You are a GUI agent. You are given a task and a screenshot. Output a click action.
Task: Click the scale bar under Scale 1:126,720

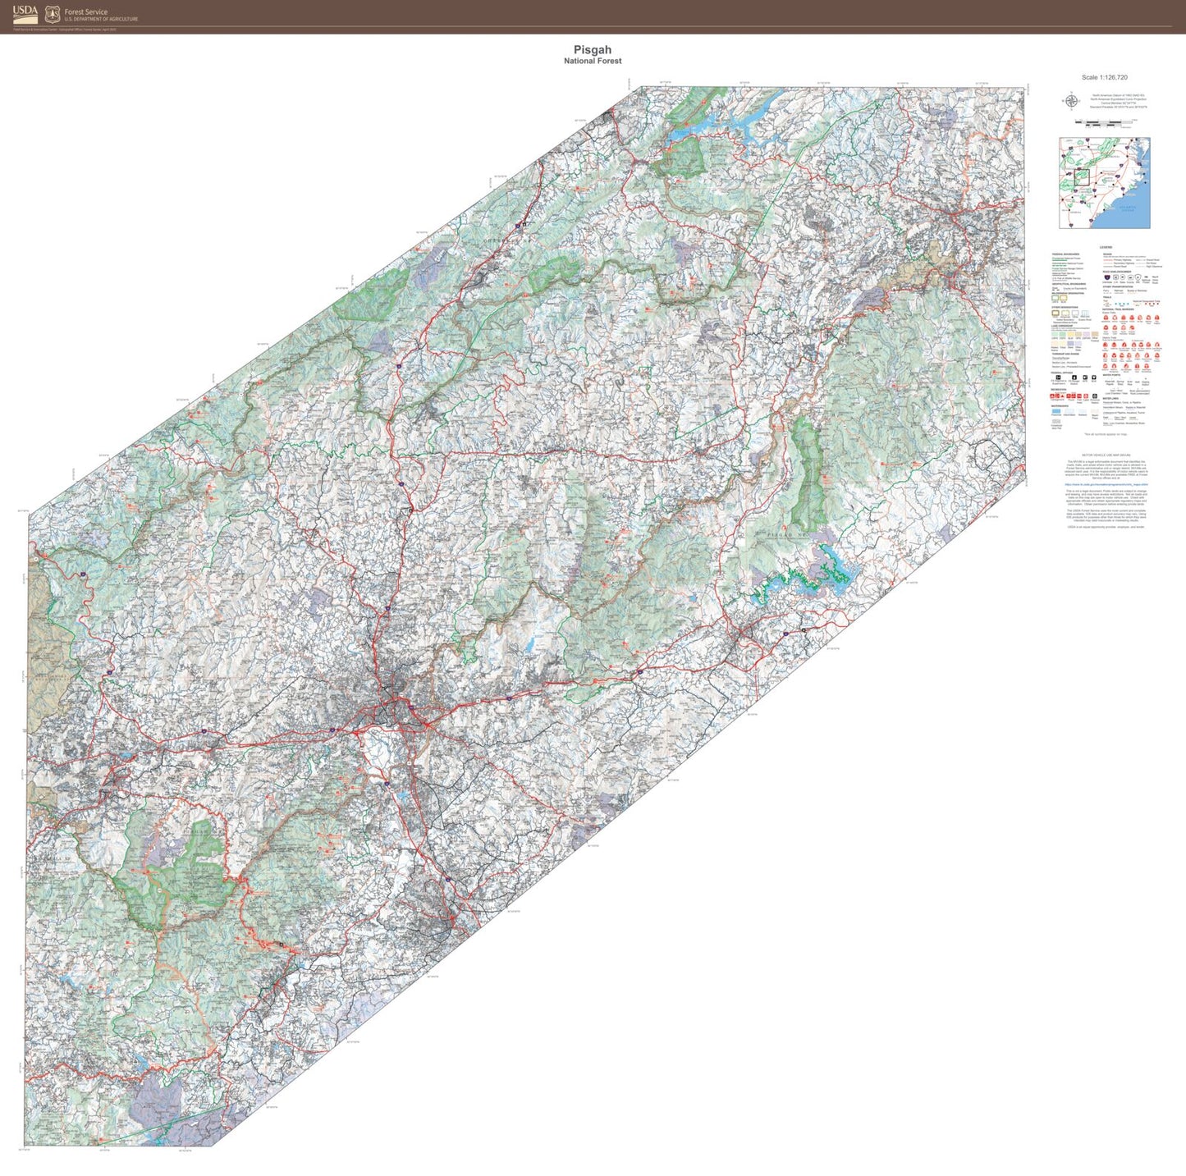(1103, 122)
